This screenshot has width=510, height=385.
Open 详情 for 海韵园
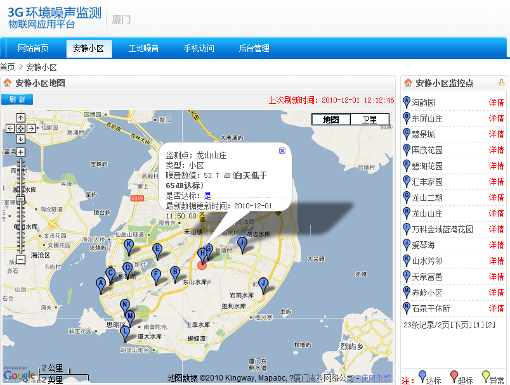[496, 103]
